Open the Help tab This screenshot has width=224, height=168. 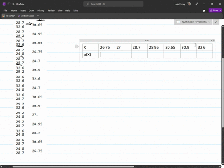coord(68,11)
